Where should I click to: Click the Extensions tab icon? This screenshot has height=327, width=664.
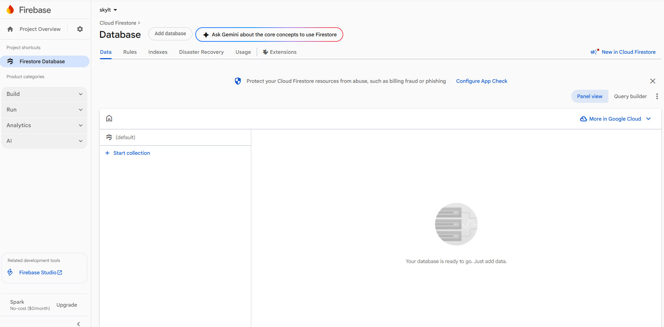(x=265, y=52)
